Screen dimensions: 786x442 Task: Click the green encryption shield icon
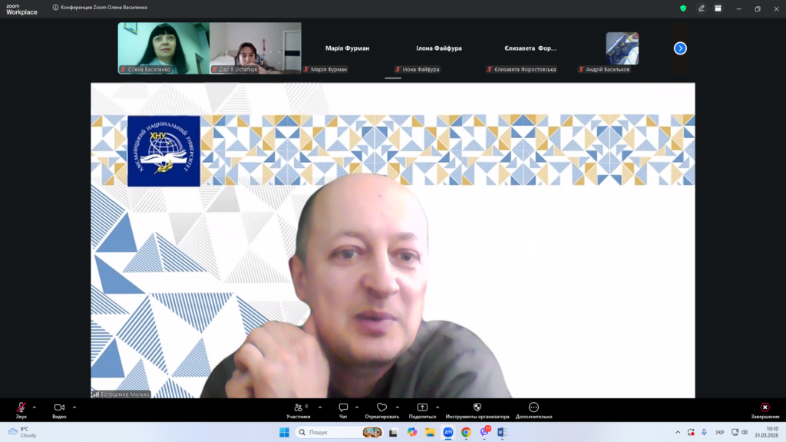pyautogui.click(x=683, y=8)
